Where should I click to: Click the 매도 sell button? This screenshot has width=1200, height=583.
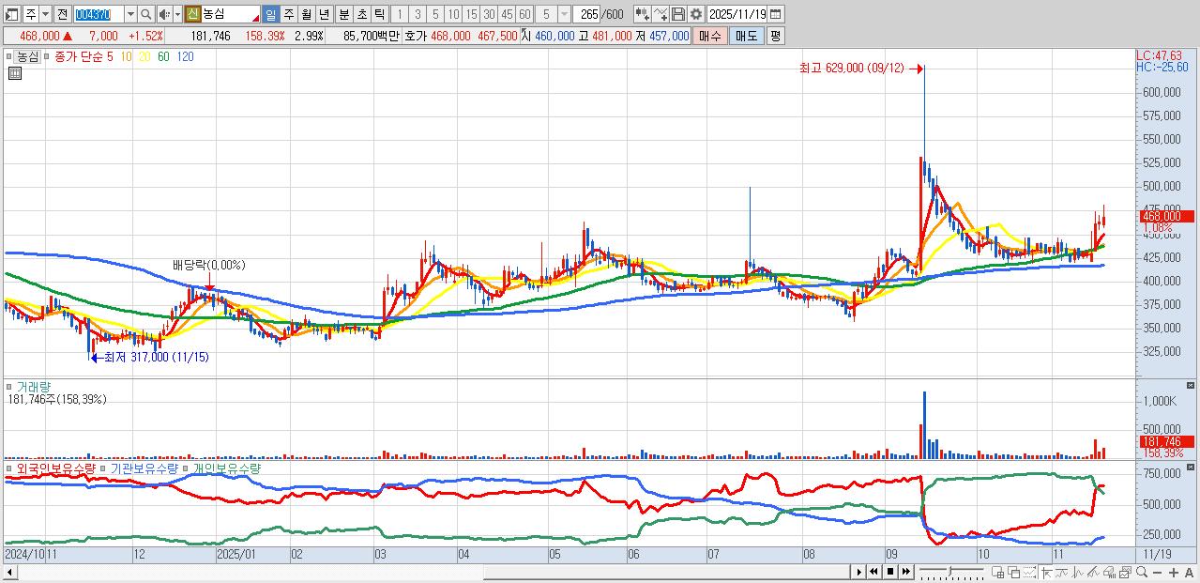pyautogui.click(x=746, y=36)
